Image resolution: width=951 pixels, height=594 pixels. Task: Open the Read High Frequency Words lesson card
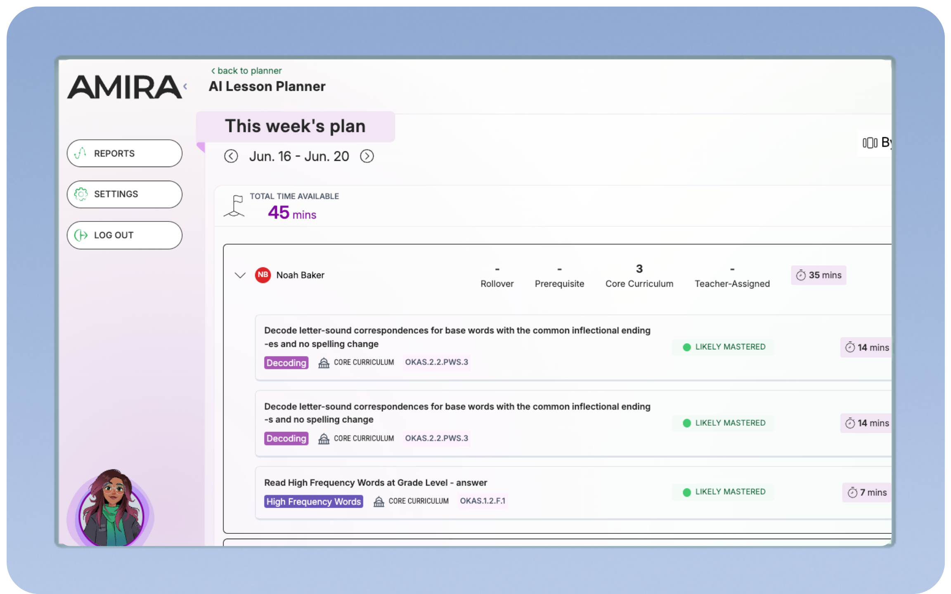454,483
